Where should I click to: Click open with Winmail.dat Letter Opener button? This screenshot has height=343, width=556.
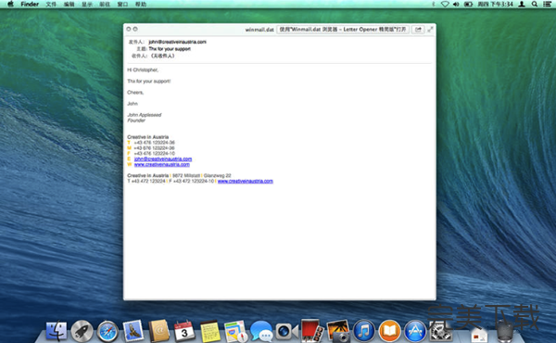(343, 30)
